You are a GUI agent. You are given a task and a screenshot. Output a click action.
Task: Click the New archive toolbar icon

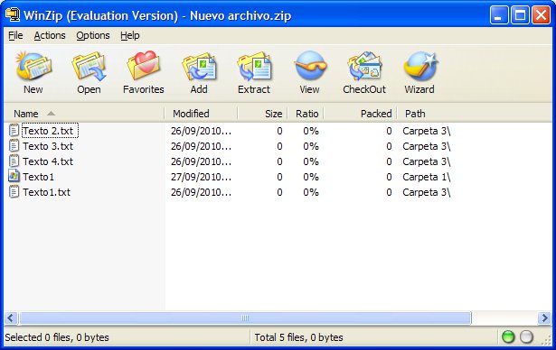point(33,66)
